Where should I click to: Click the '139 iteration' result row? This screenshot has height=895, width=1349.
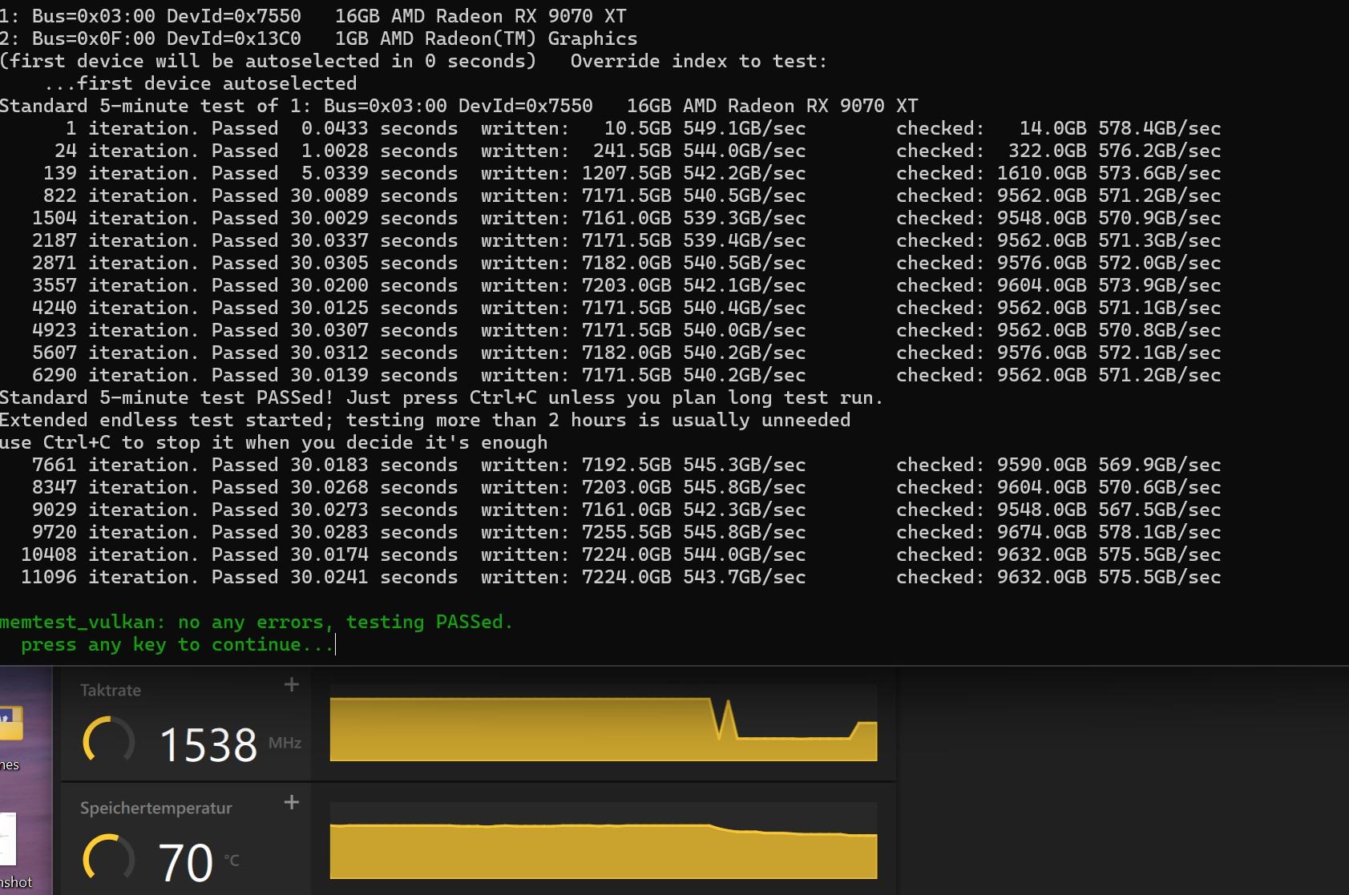click(x=632, y=173)
